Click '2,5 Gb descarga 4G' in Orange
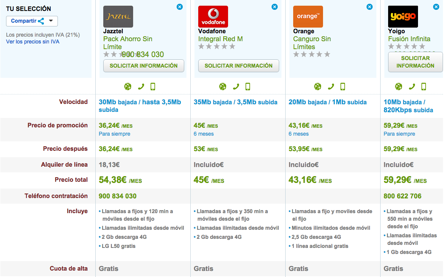 [316, 237]
